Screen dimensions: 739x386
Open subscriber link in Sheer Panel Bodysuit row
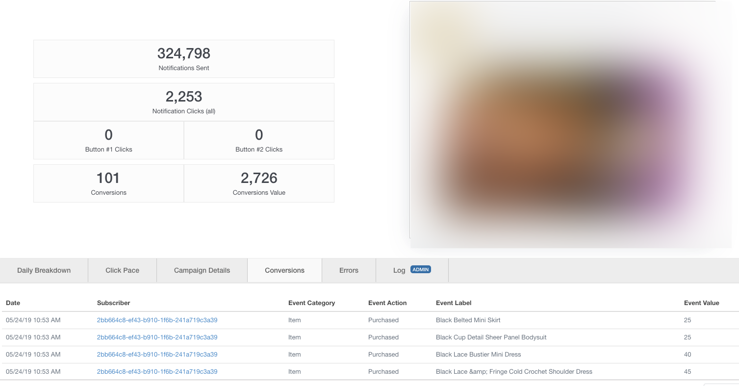coord(157,337)
